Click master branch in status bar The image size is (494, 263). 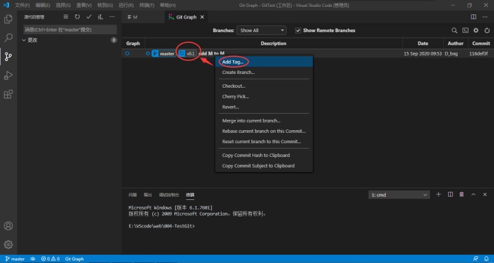pyautogui.click(x=15, y=259)
